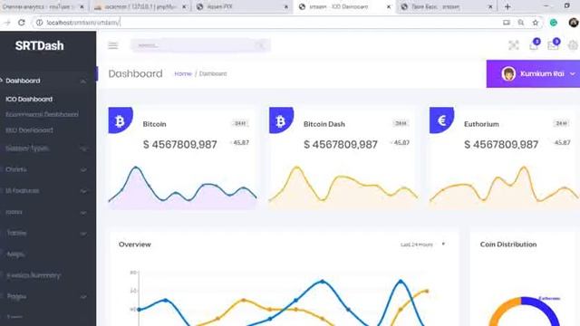
Task: Select SEO Dashboard in sidebar
Action: pyautogui.click(x=29, y=130)
